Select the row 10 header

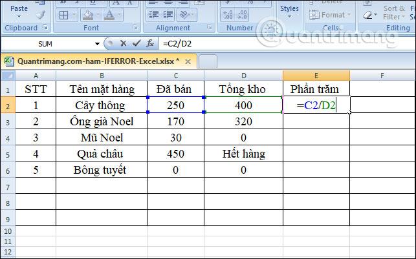point(8,231)
